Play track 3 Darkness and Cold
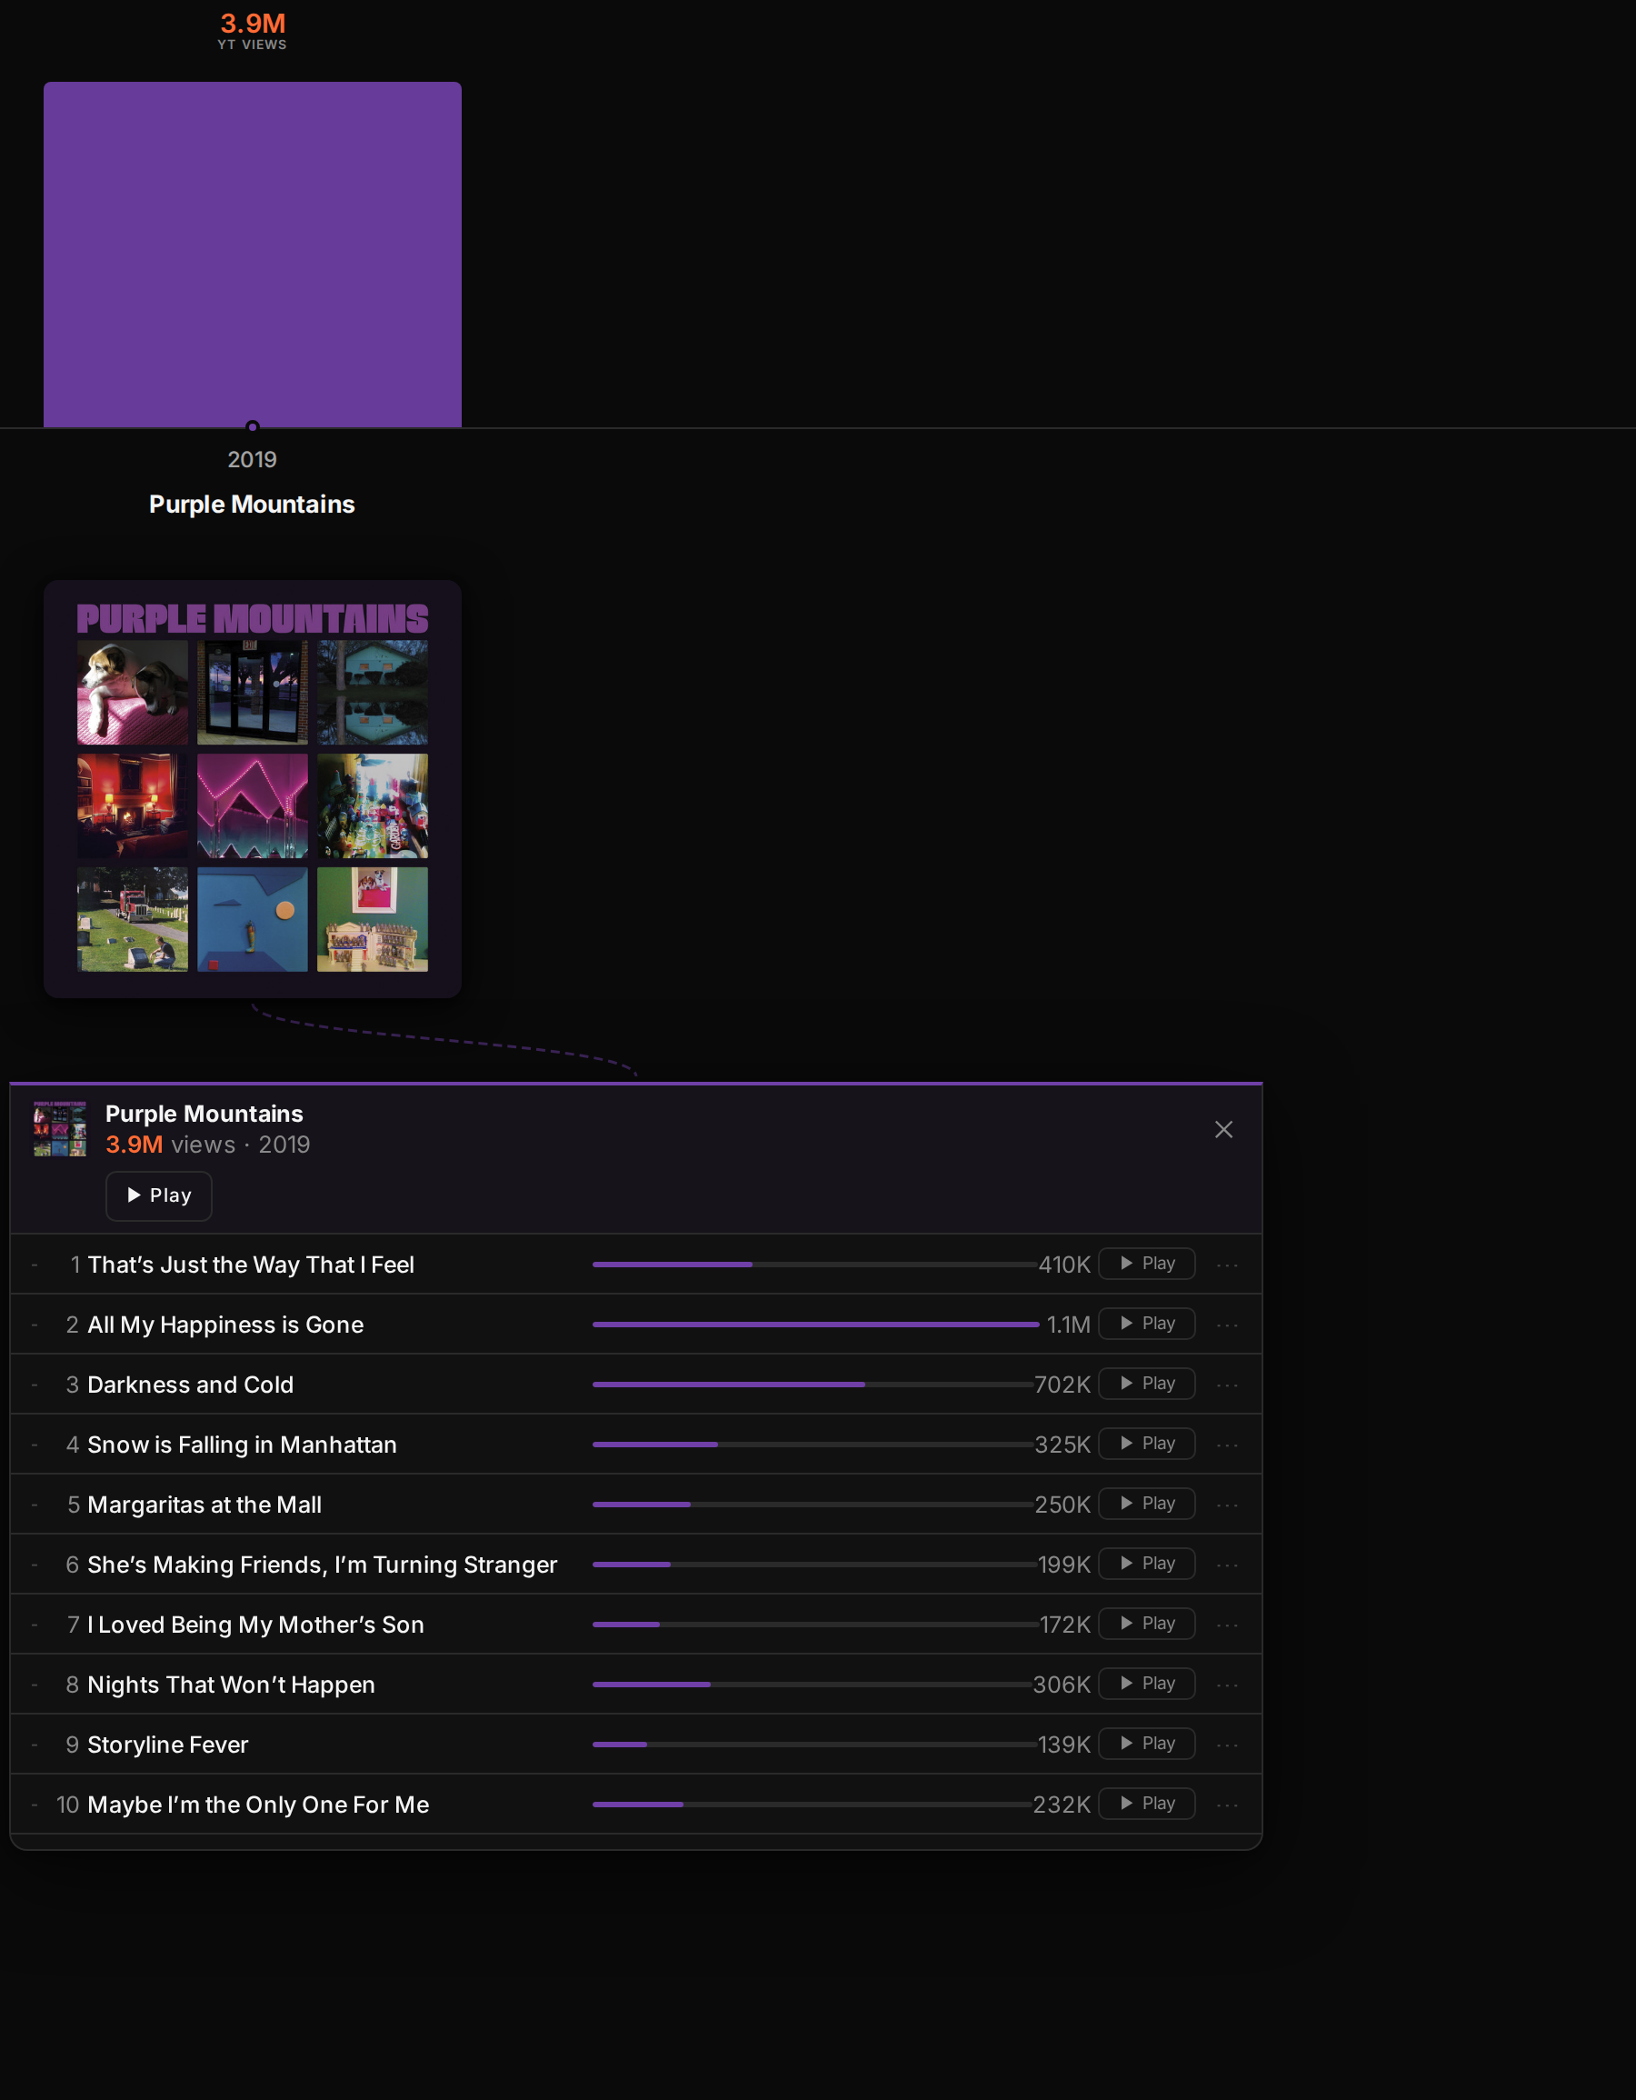 coord(1147,1384)
